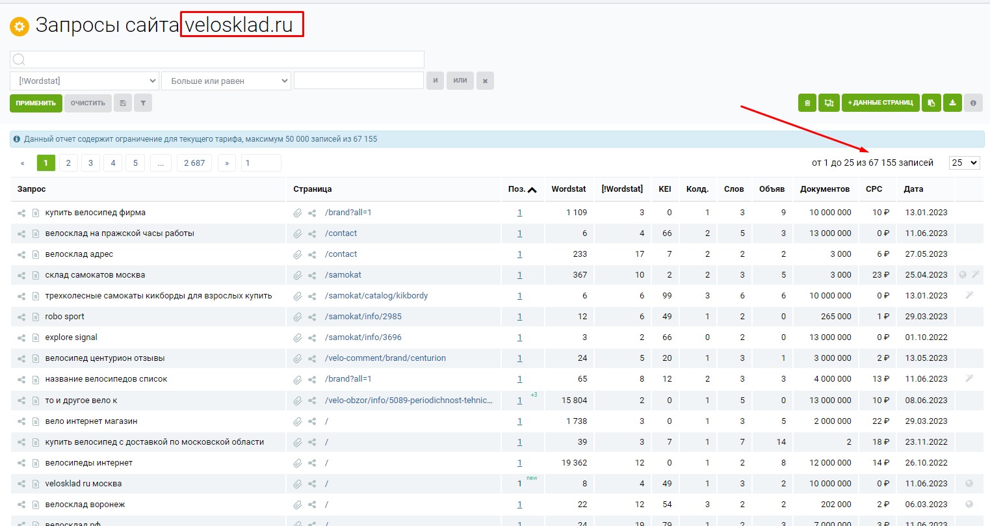This screenshot has height=526, width=990.
Task: Click the save filter floppy icon
Action: coord(123,103)
